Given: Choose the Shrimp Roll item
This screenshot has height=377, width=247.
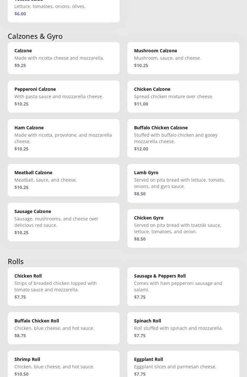Looking at the screenshot, I should 64,366.
